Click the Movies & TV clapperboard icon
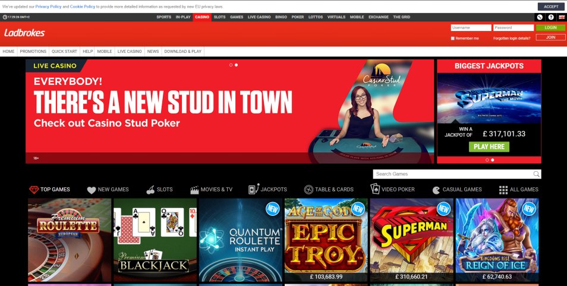The image size is (567, 286). [x=194, y=190]
